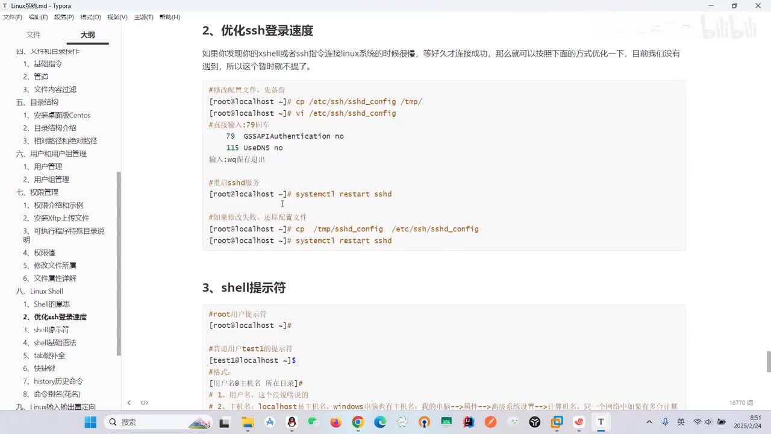This screenshot has height=434, width=771.
Task: Show hidden system tray icons
Action: 651,422
